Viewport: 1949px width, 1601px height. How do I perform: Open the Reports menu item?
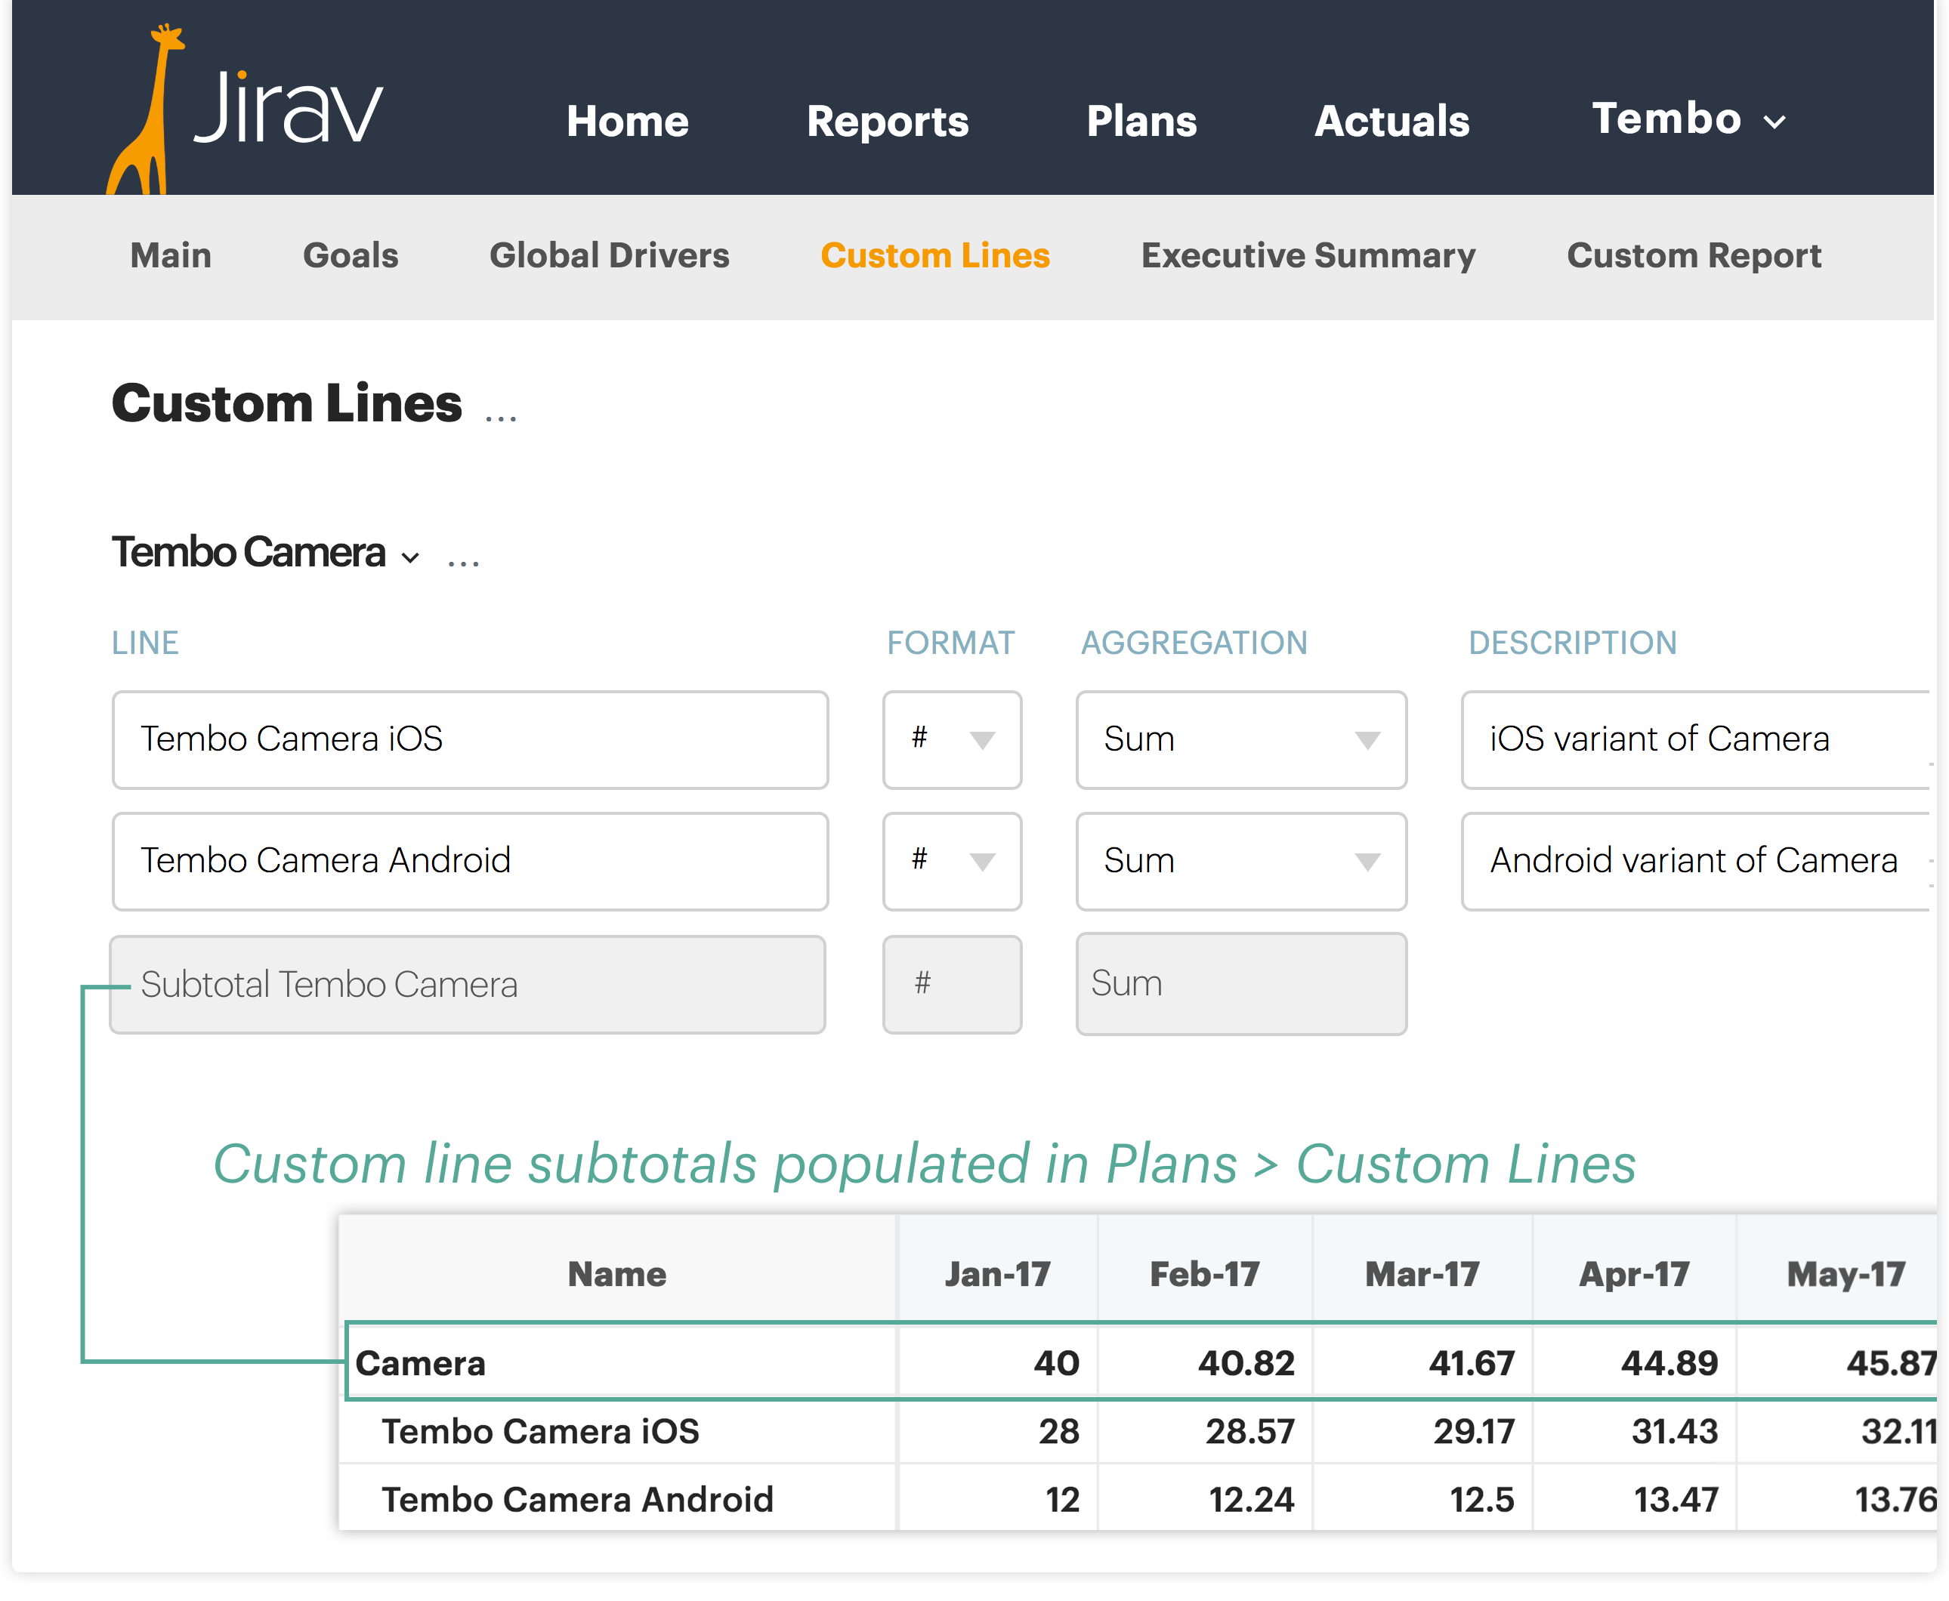click(888, 121)
